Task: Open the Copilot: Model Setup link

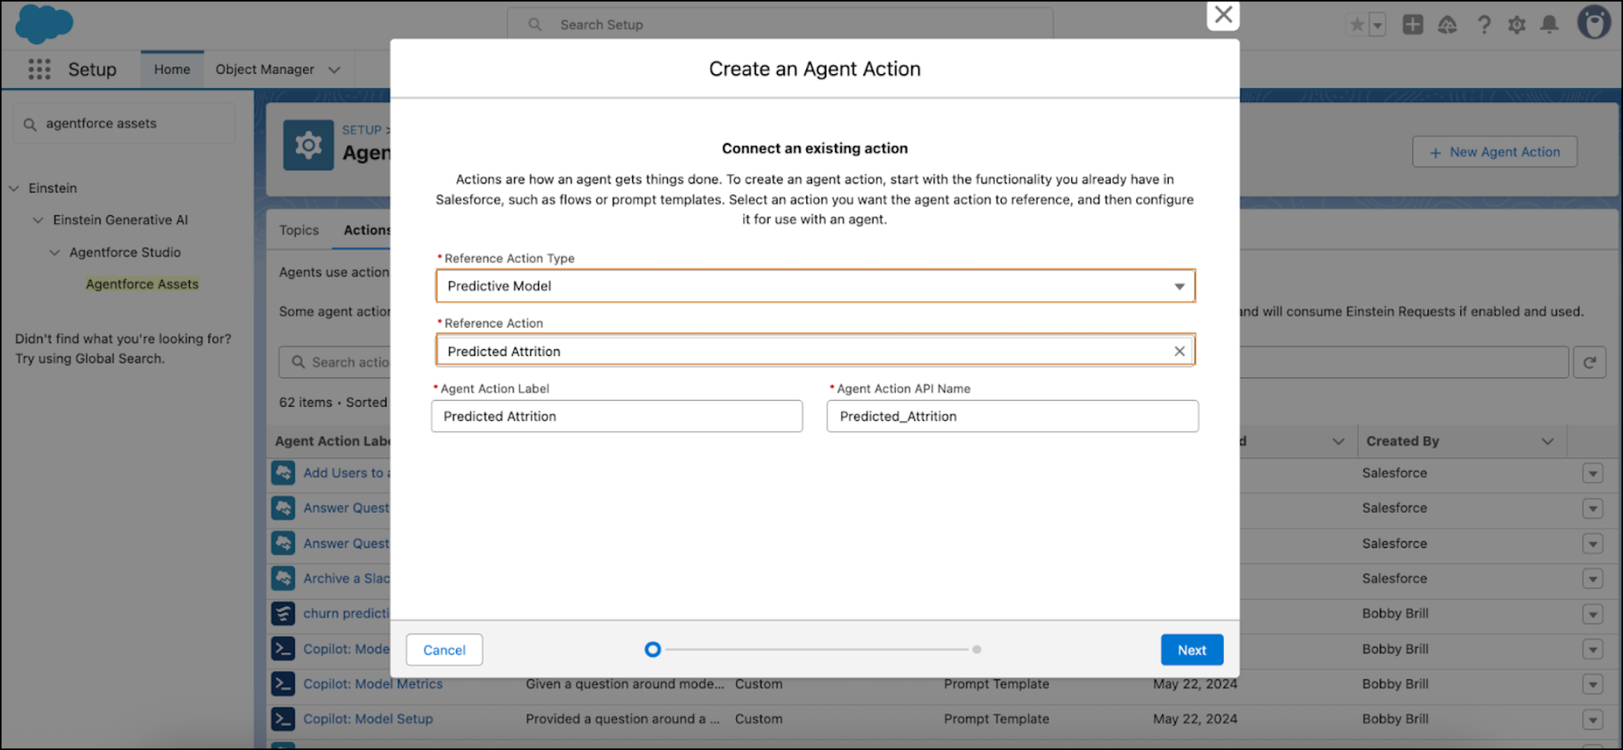Action: (x=368, y=719)
